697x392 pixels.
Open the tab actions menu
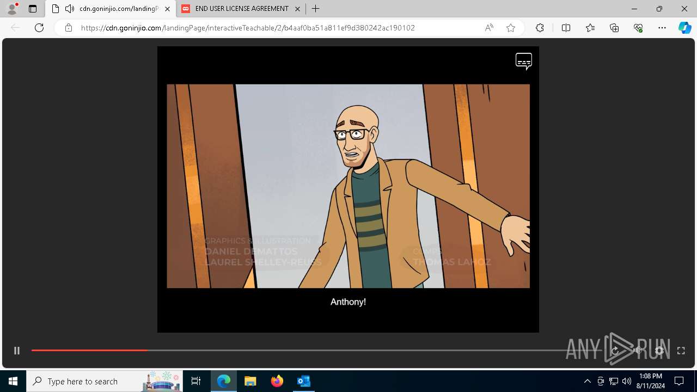click(x=33, y=9)
